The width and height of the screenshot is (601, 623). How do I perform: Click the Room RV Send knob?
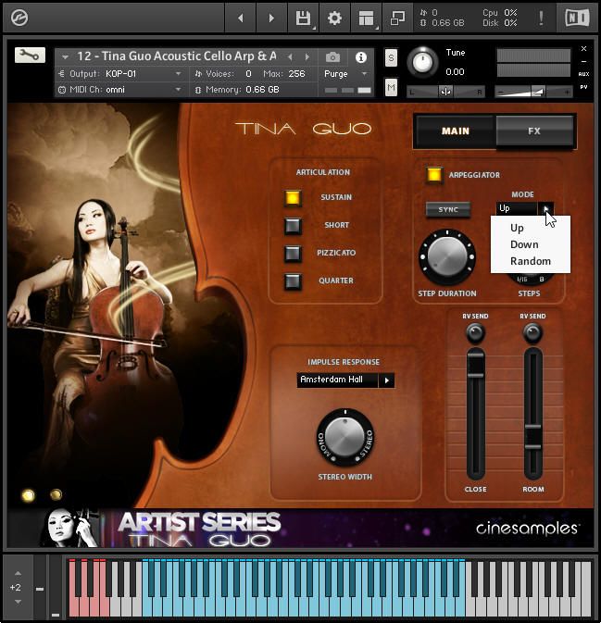click(x=533, y=333)
